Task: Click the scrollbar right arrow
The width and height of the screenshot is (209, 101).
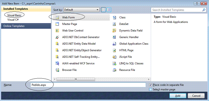Action: 149,79
